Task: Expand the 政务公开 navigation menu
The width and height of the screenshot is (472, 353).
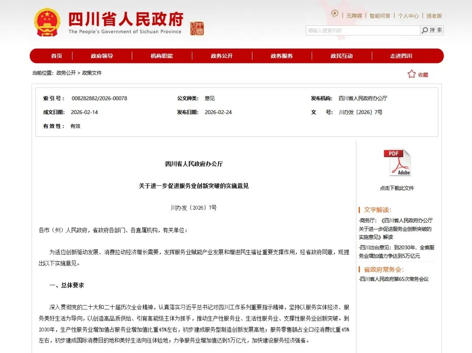Action: pyautogui.click(x=221, y=56)
